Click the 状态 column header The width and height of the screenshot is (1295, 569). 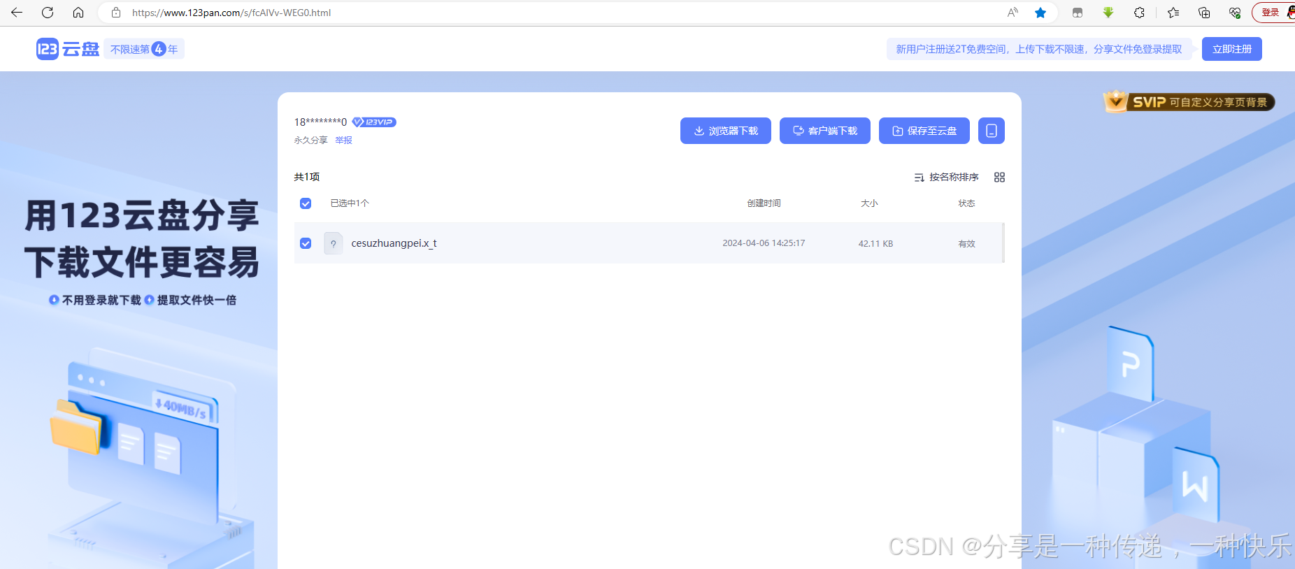click(x=966, y=203)
